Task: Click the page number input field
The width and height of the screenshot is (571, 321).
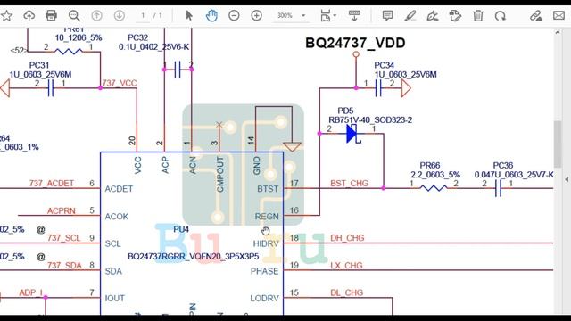Action: click(x=143, y=16)
